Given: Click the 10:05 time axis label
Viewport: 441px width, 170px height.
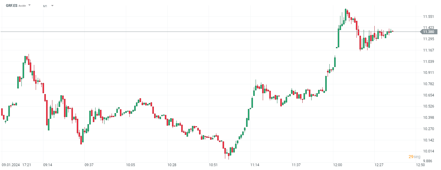Looking at the screenshot, I should [130, 165].
